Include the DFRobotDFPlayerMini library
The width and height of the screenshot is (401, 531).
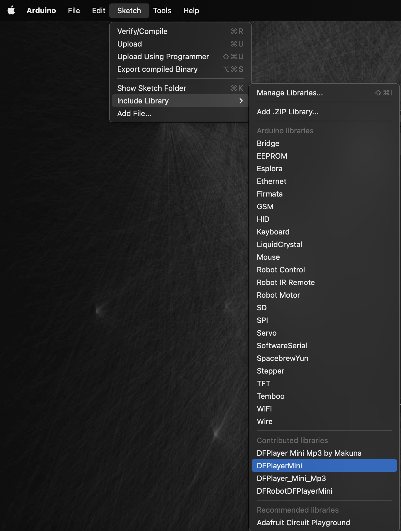click(324, 491)
